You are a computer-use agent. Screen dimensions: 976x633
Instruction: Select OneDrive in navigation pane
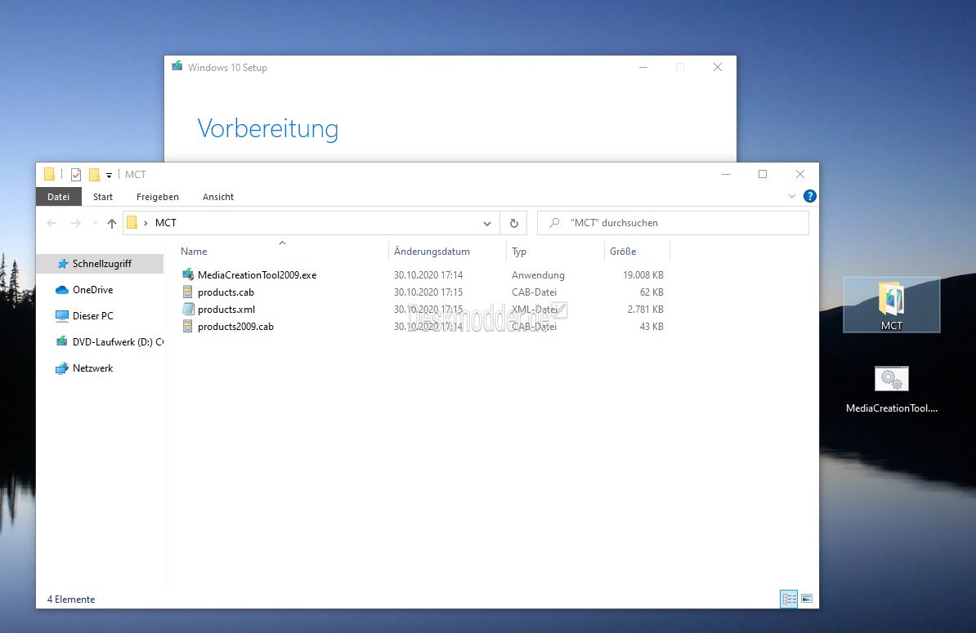tap(92, 290)
